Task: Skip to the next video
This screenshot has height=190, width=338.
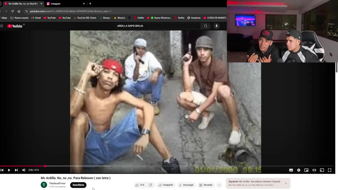Action: click(16, 170)
